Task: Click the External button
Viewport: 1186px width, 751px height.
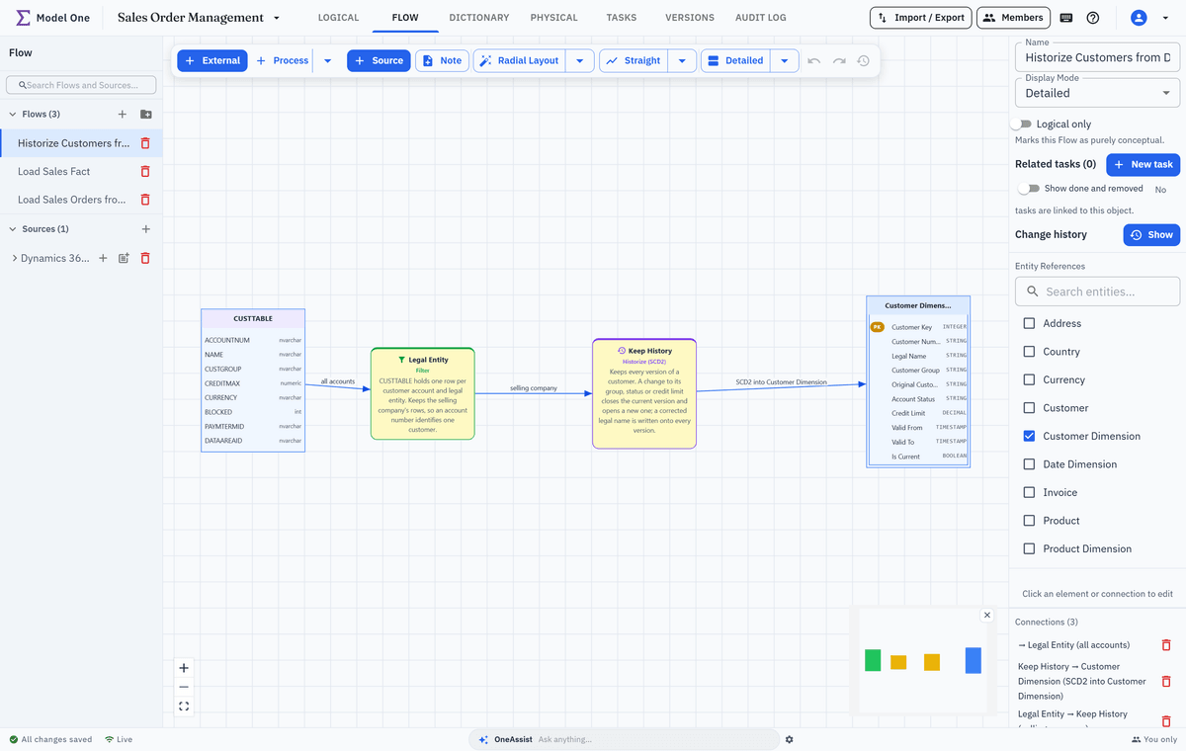Action: pyautogui.click(x=212, y=60)
